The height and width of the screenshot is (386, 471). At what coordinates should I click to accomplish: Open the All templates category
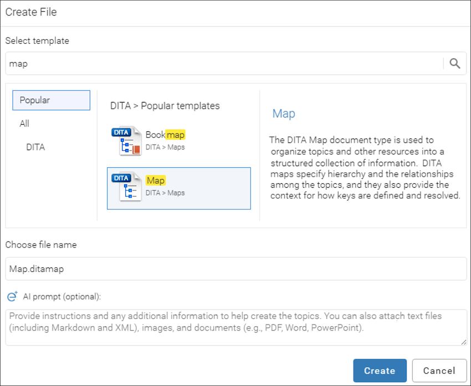coord(24,123)
